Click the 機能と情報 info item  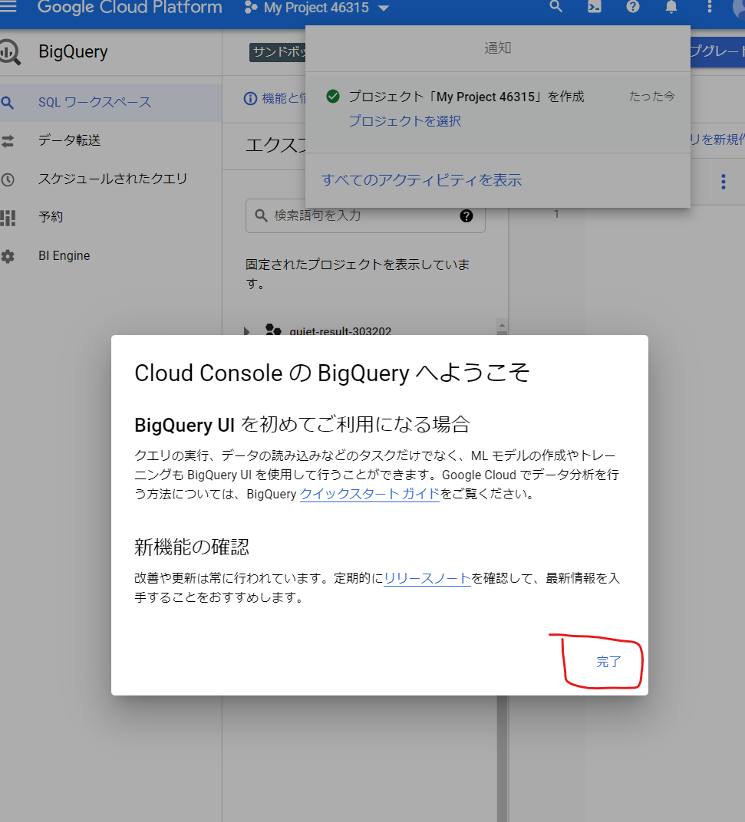click(x=278, y=98)
